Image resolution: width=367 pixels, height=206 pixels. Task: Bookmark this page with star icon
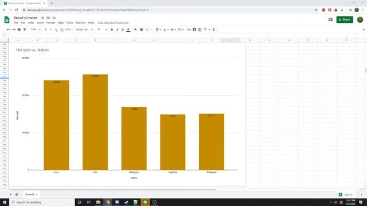(316, 10)
